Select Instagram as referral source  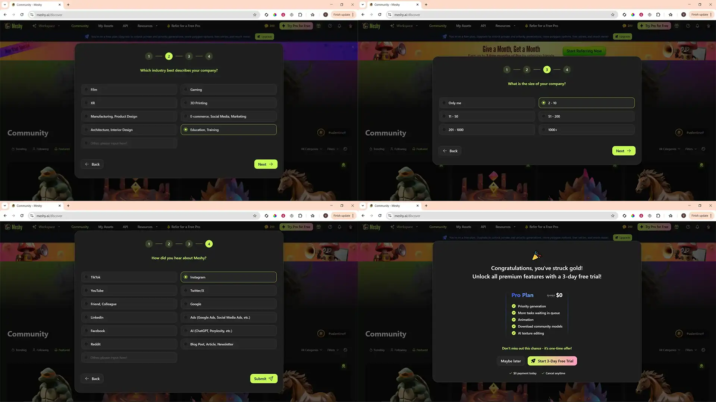click(228, 277)
